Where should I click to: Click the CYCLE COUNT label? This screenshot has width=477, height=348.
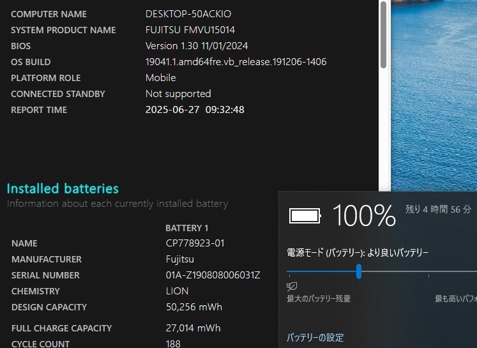click(x=40, y=344)
